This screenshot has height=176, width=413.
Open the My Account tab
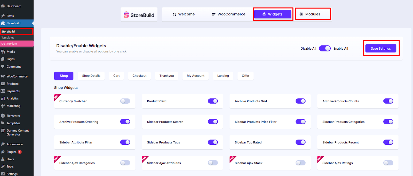pos(196,76)
